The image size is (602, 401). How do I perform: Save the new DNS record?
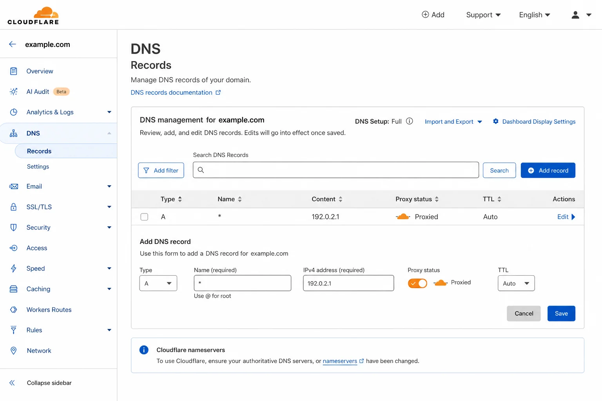[561, 313]
